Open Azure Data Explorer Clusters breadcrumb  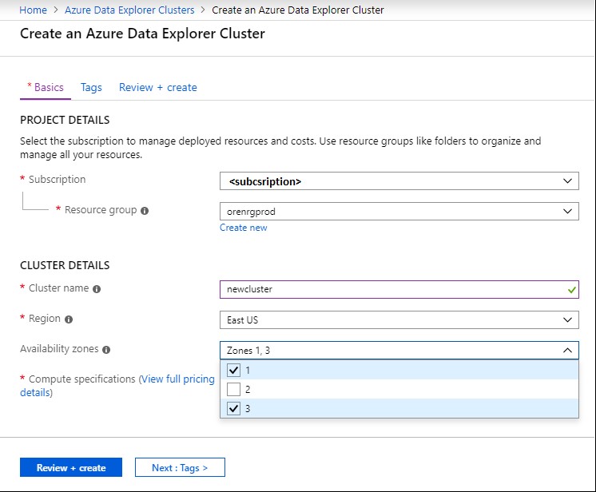click(x=129, y=10)
